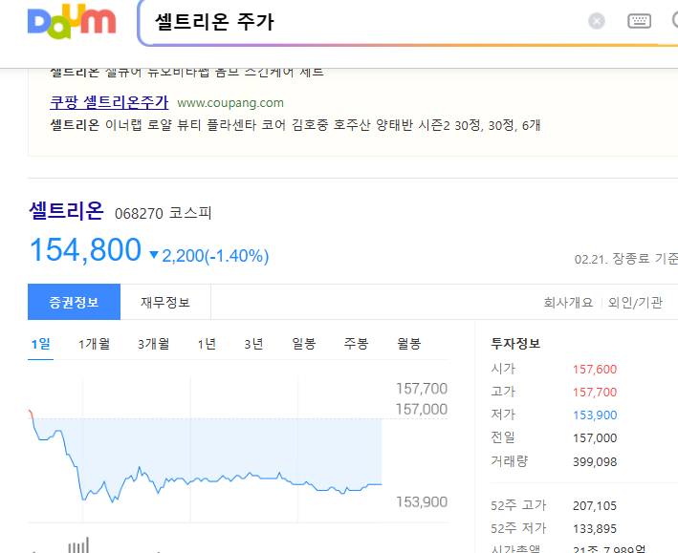Click the 저가 value 153,900
Image resolution: width=678 pixels, height=553 pixels.
tap(595, 415)
